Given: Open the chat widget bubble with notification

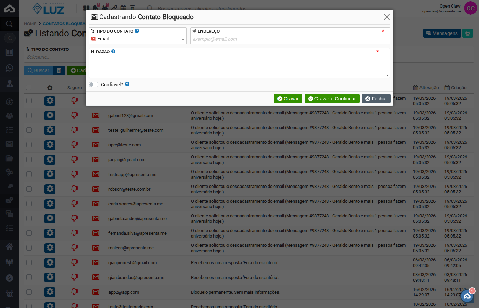Looking at the screenshot, I should pos(467,296).
